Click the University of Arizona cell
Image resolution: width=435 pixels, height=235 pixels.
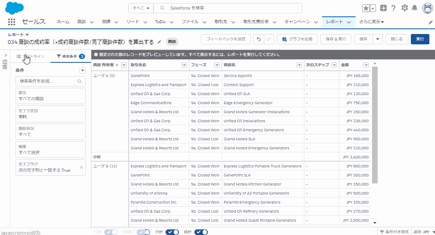(159, 193)
